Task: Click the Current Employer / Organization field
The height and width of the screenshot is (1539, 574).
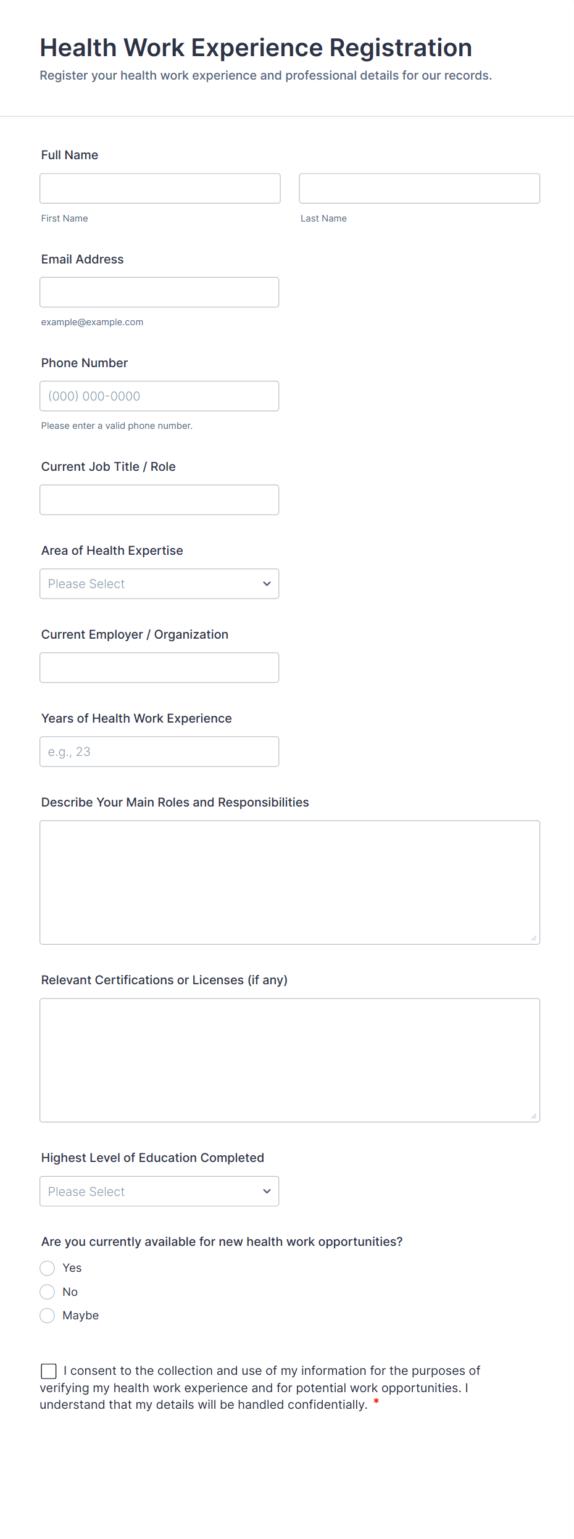Action: click(x=159, y=668)
